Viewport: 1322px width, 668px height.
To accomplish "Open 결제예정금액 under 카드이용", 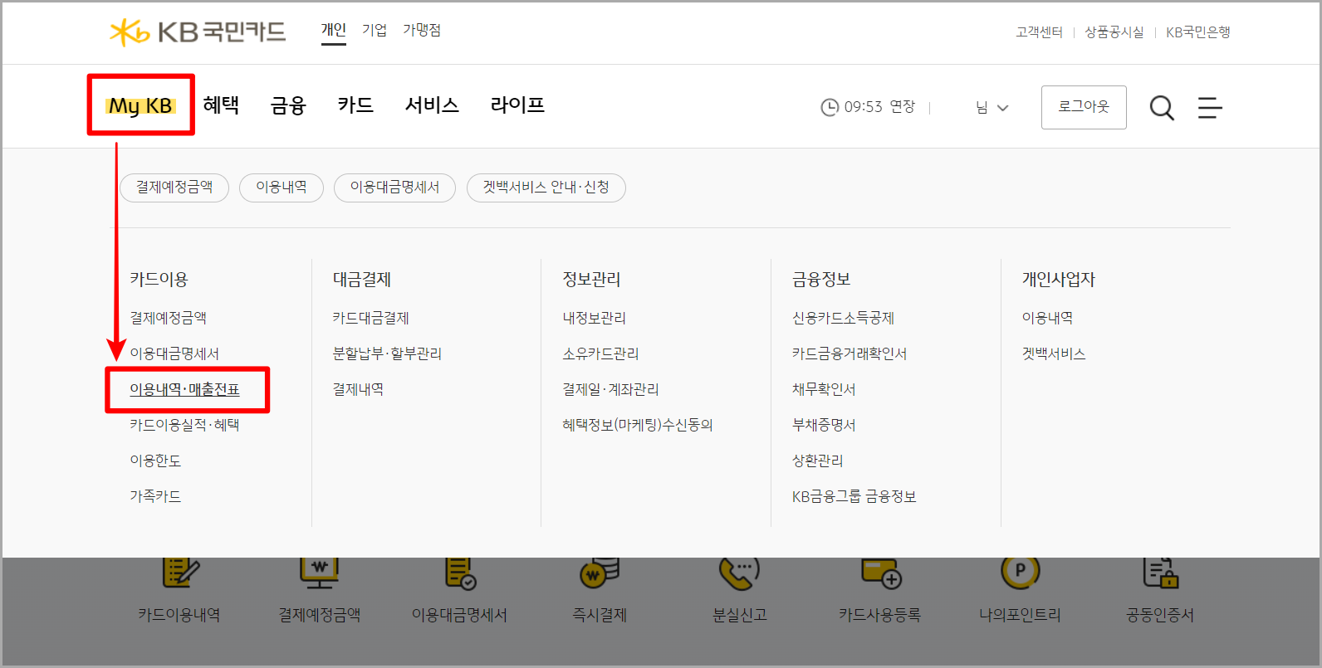I will (169, 318).
